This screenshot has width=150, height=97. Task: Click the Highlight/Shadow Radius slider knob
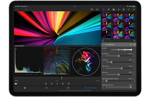107,81
